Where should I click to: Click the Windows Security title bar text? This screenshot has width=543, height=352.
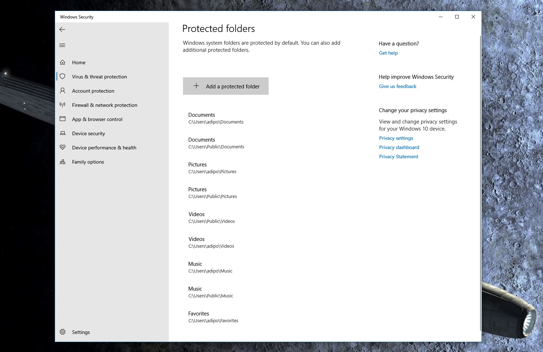(x=77, y=17)
